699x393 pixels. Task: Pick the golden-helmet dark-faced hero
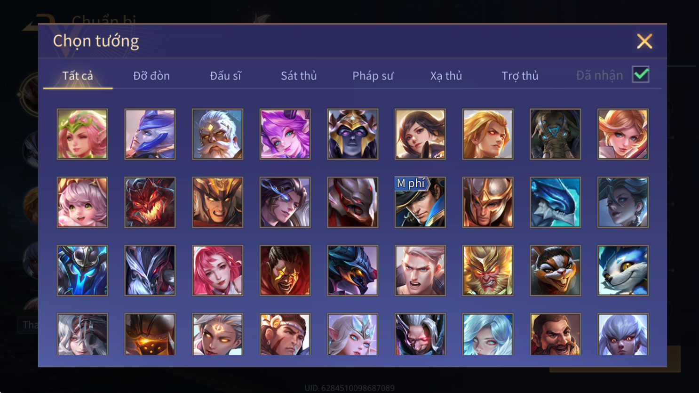coord(353,134)
